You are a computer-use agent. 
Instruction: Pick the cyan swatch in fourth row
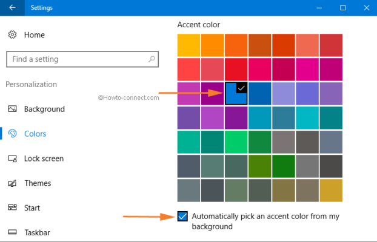[x=307, y=117]
